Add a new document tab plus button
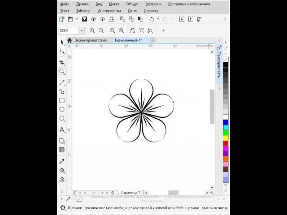287x215 pixels. (152, 40)
